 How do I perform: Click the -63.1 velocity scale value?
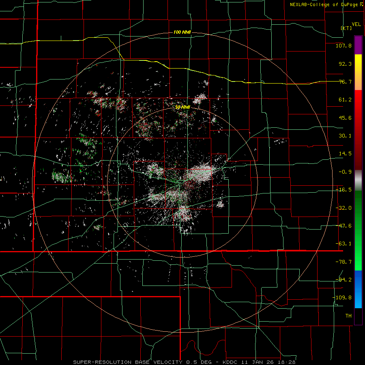pyautogui.click(x=344, y=244)
